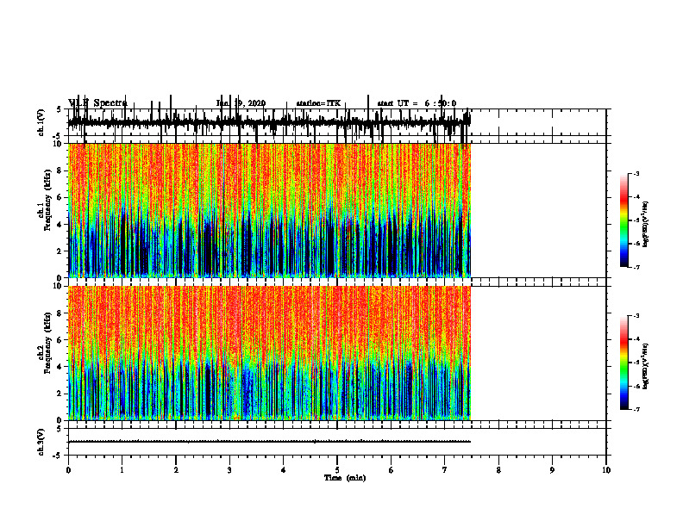Click the flat ch.3 voltage trace

point(269,442)
